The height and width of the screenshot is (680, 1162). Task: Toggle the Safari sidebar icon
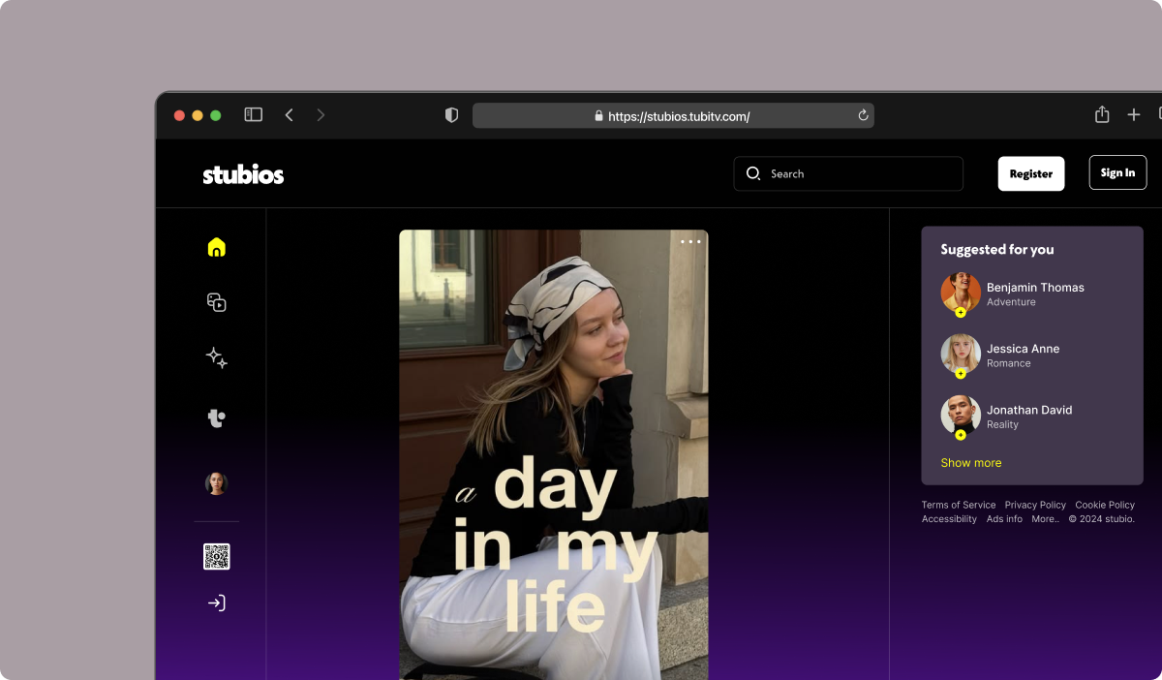tap(254, 114)
